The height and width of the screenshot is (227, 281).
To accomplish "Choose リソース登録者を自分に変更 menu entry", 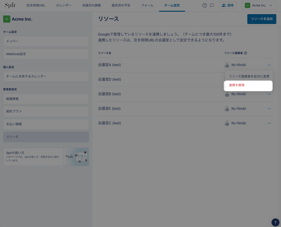I will tap(249, 76).
